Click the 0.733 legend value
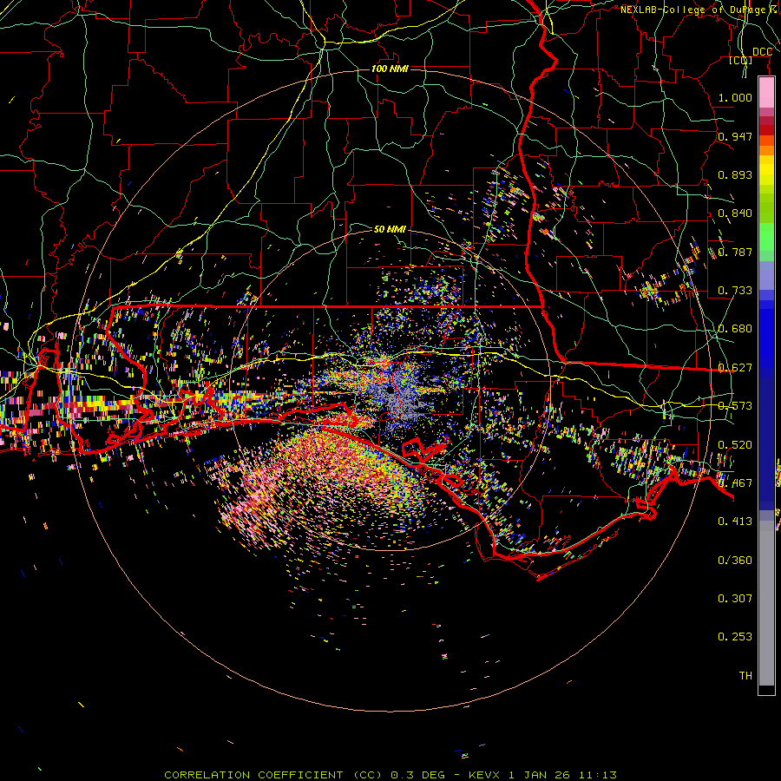 pyautogui.click(x=735, y=291)
